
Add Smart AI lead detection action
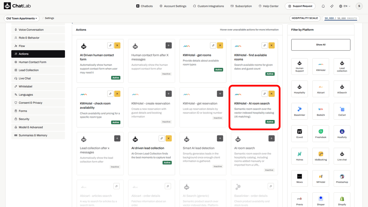220,138
